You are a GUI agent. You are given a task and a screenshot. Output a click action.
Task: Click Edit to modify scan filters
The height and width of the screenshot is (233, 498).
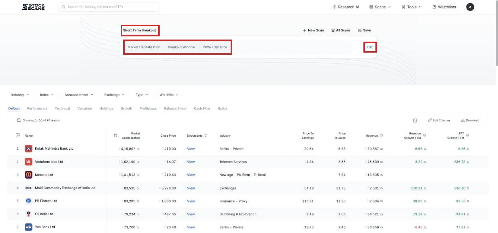[369, 47]
